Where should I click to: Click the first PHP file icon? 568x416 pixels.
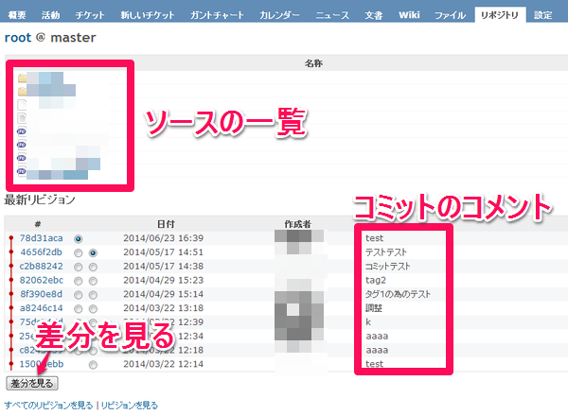coord(23,131)
